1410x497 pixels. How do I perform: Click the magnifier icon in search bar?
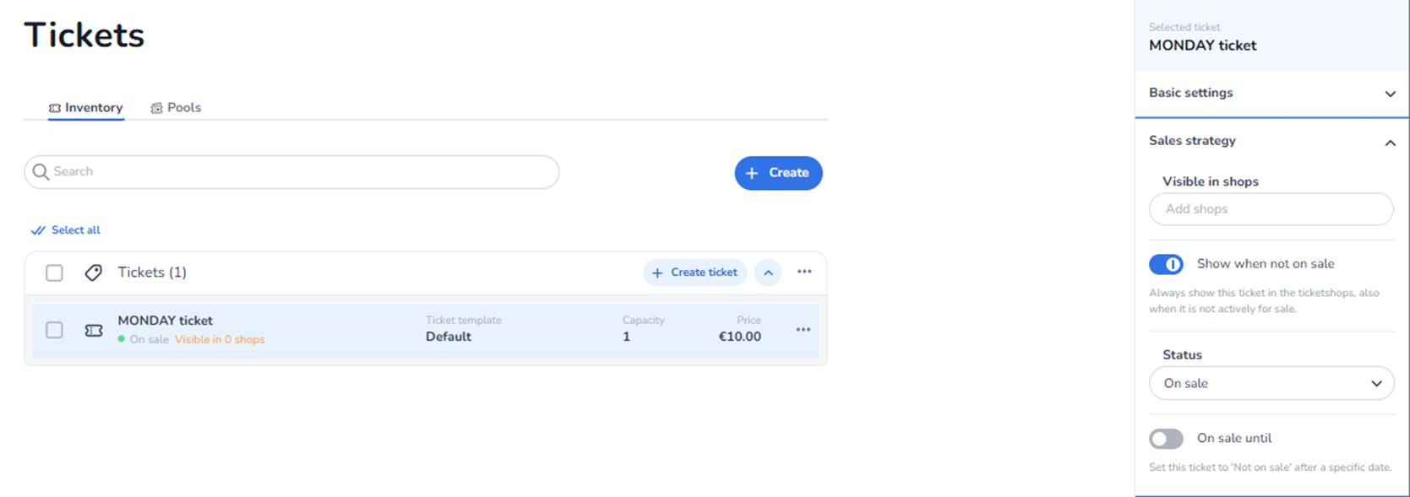click(41, 172)
